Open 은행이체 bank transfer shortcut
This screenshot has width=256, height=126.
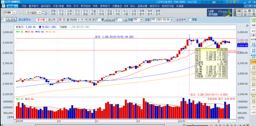[53, 12]
